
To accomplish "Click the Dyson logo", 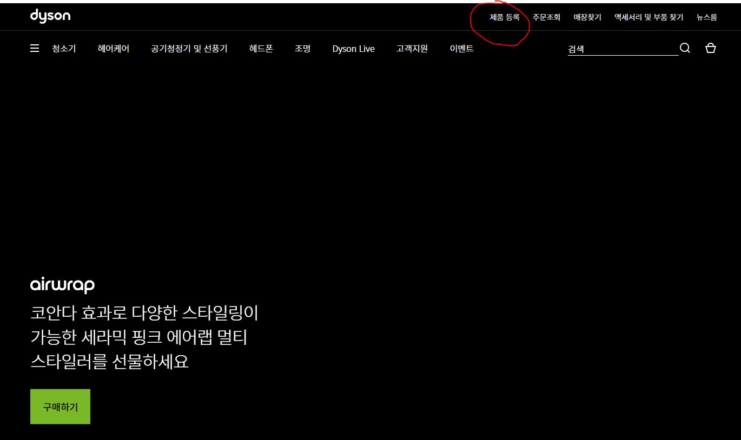I will click(x=50, y=16).
